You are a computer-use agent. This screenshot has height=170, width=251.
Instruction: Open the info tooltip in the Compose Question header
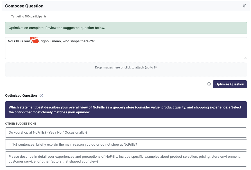tap(245, 6)
